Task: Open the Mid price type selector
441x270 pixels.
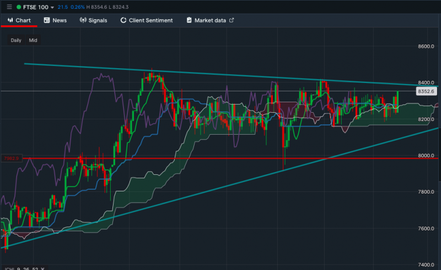Action: click(33, 40)
